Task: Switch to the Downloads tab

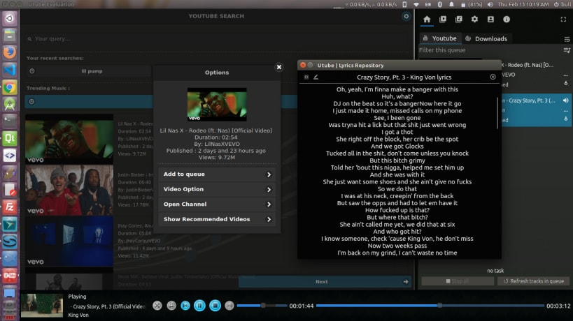Action: 487,38
